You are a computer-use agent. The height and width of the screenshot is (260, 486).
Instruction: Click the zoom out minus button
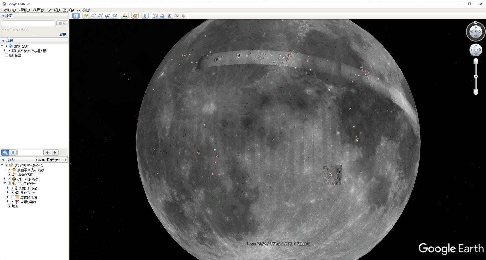(476, 92)
